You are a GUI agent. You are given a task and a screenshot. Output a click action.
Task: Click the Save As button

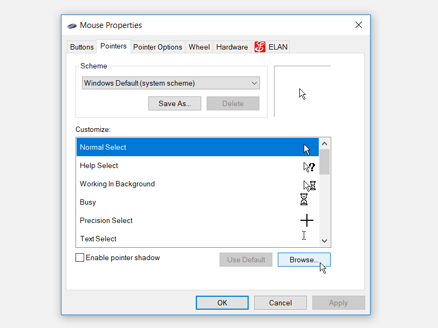[x=174, y=103]
